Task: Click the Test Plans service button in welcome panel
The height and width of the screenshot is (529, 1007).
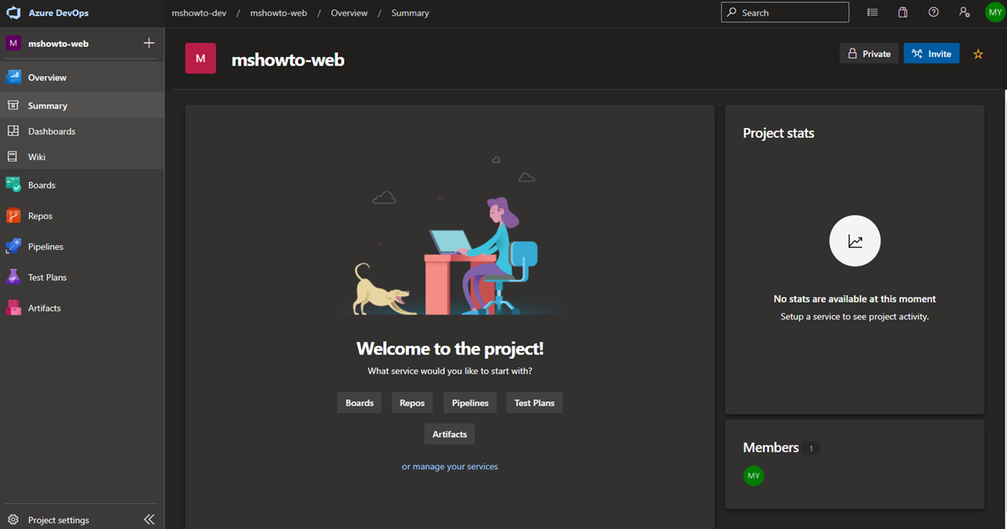Action: (534, 403)
